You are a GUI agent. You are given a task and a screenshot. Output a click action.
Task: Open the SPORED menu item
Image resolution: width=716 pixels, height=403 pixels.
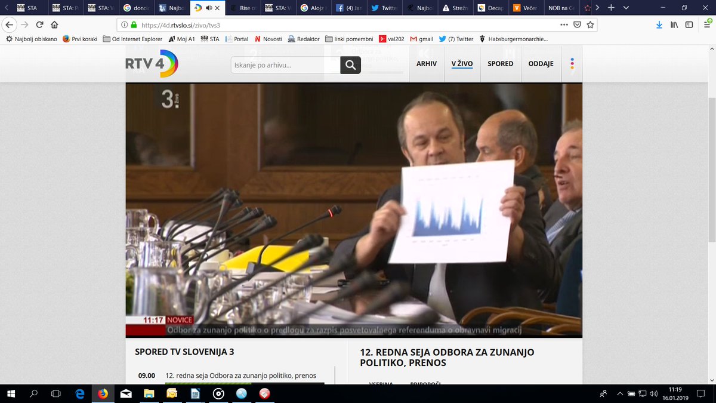(x=500, y=64)
